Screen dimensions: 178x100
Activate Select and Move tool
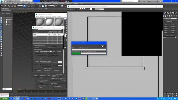coord(37,6)
